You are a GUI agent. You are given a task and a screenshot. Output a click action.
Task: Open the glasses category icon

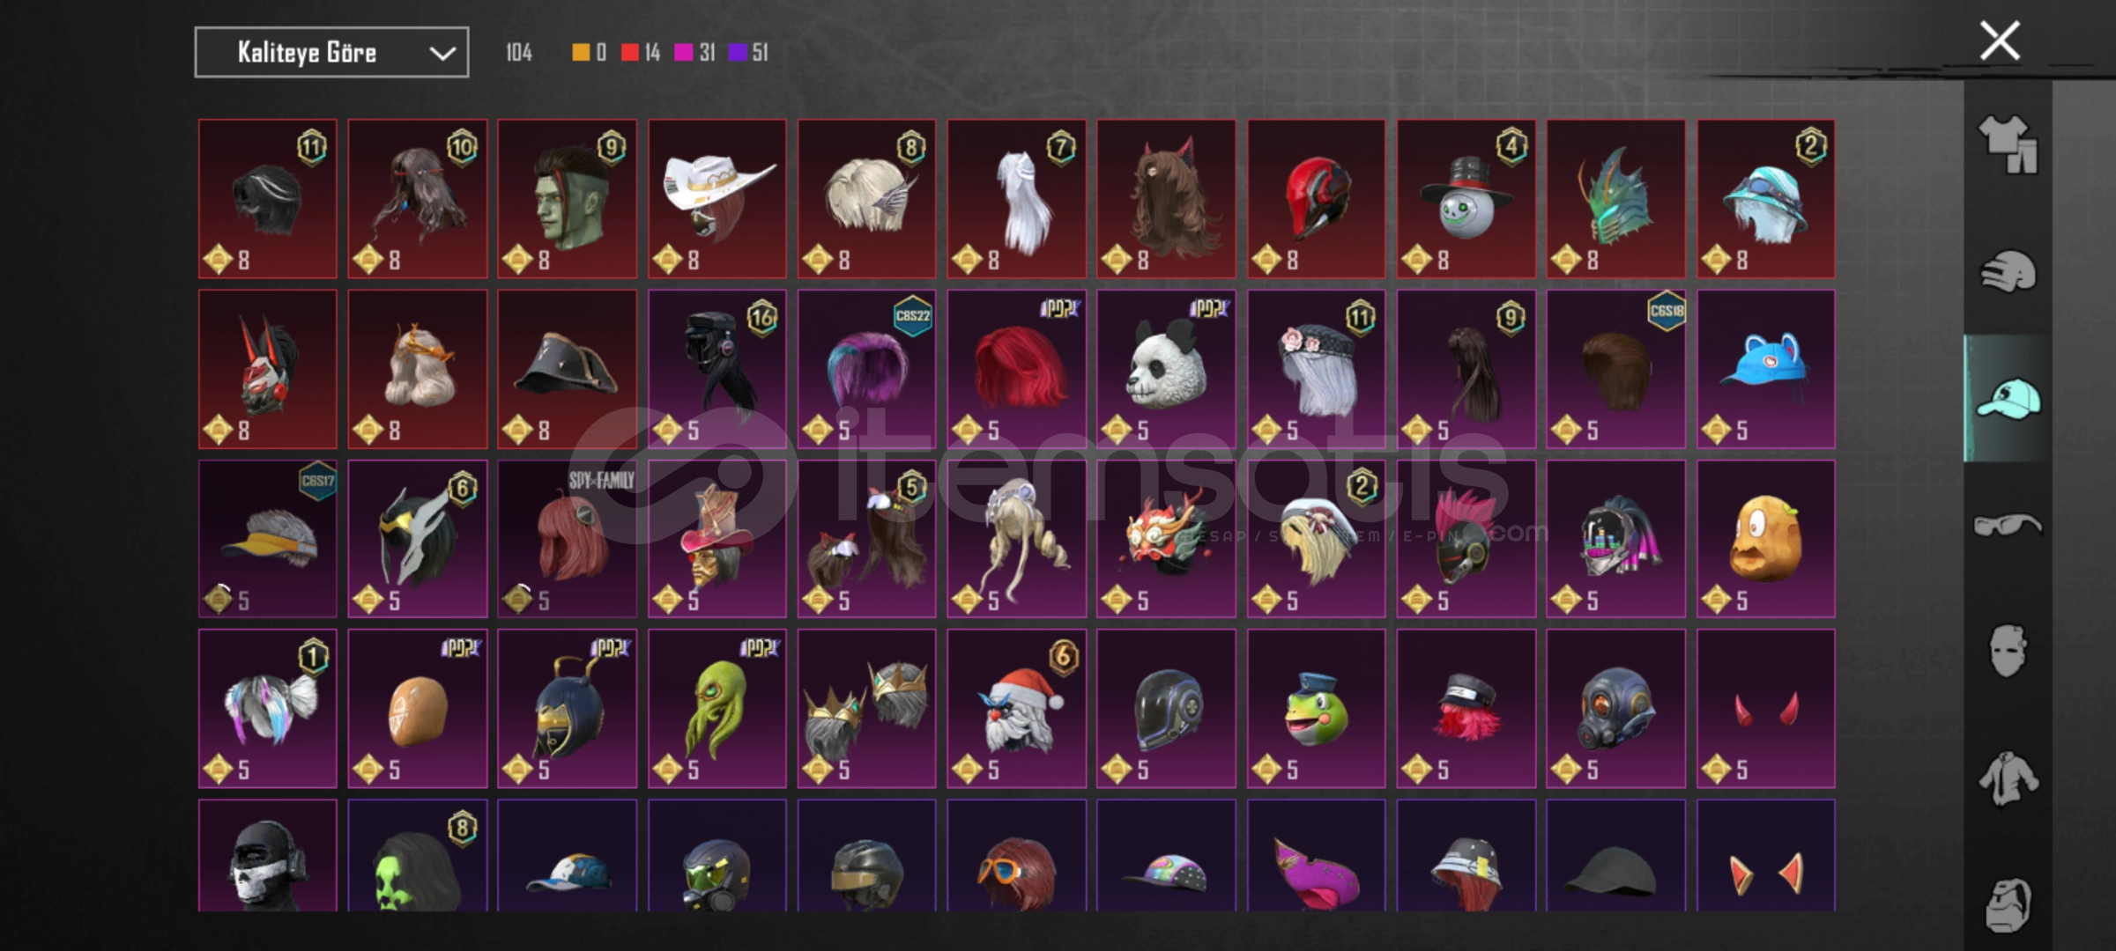(x=2008, y=525)
